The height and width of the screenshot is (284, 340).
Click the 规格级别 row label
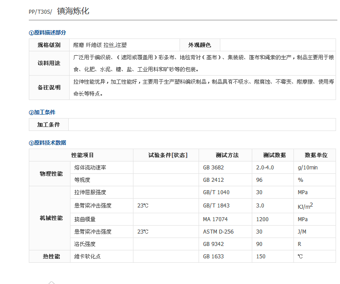pyautogui.click(x=49, y=45)
